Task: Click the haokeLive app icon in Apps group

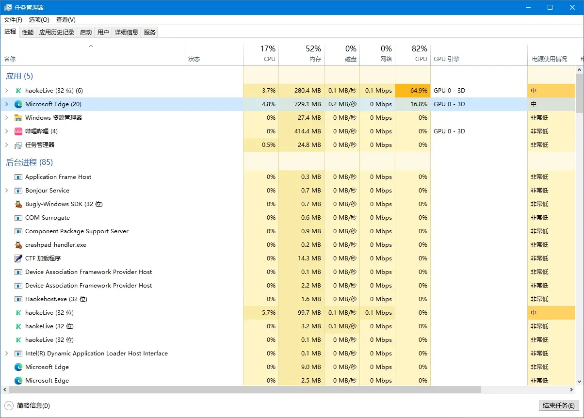Action: click(18, 91)
